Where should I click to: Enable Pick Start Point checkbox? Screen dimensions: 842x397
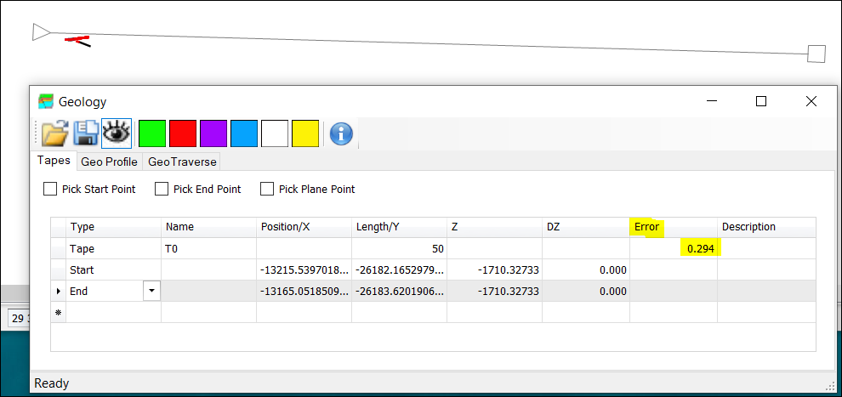pos(50,190)
